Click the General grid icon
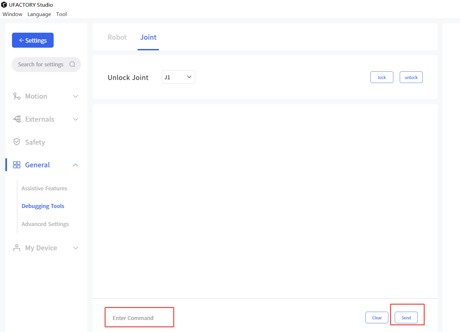Screen dimensions: 460x332 tap(17, 165)
